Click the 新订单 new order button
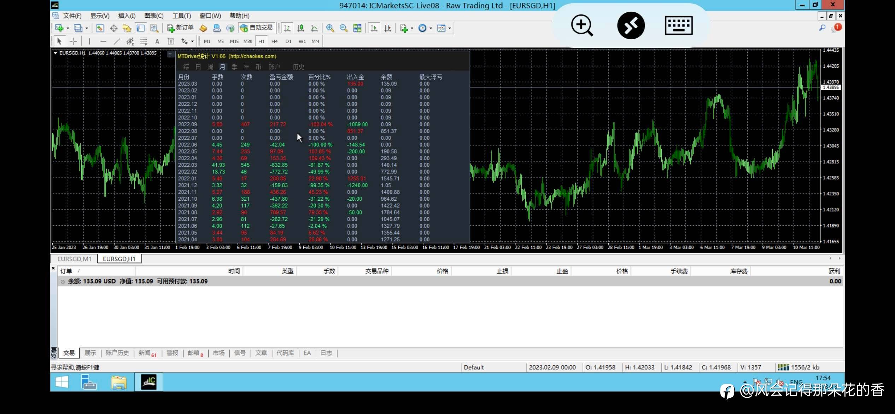Image resolution: width=895 pixels, height=414 pixels. pos(180,28)
